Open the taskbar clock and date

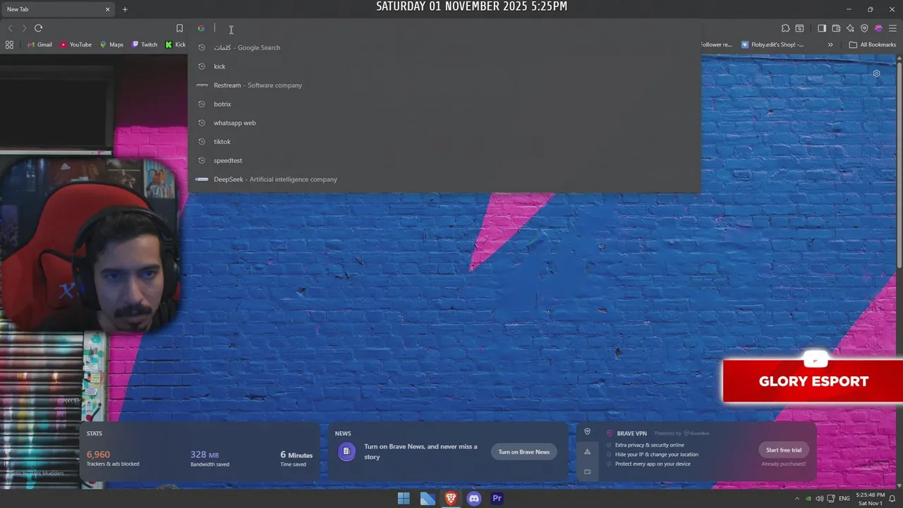(870, 499)
